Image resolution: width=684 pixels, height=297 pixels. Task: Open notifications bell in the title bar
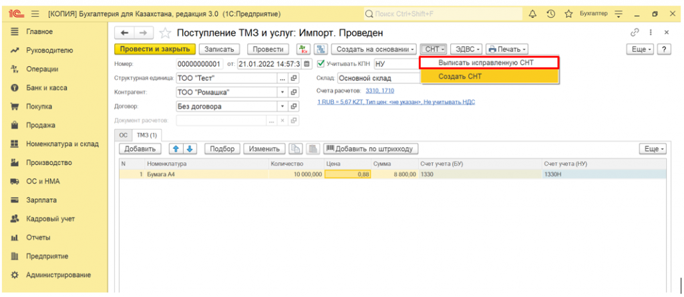tap(532, 14)
